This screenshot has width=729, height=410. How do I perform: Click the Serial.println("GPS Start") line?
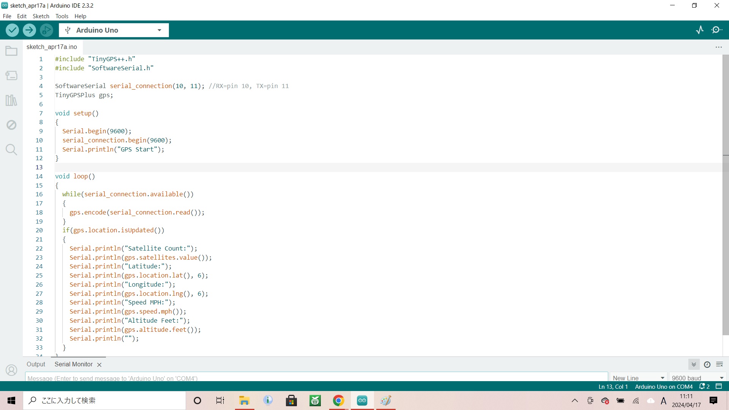click(x=113, y=150)
